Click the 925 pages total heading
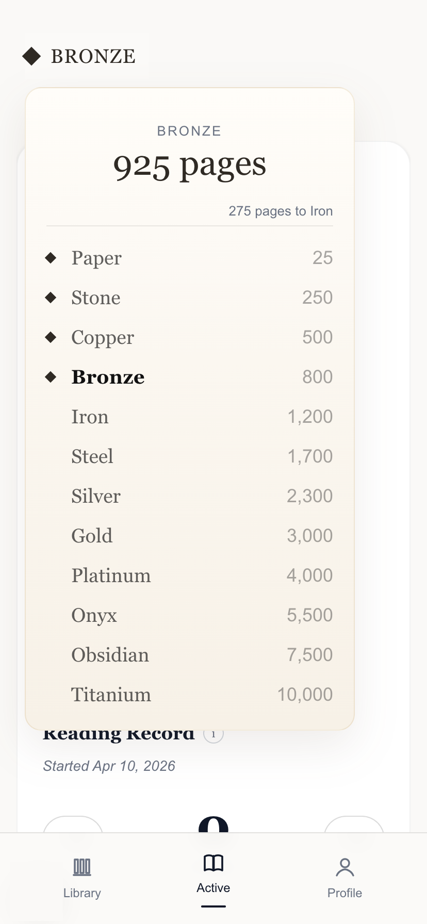 (189, 166)
